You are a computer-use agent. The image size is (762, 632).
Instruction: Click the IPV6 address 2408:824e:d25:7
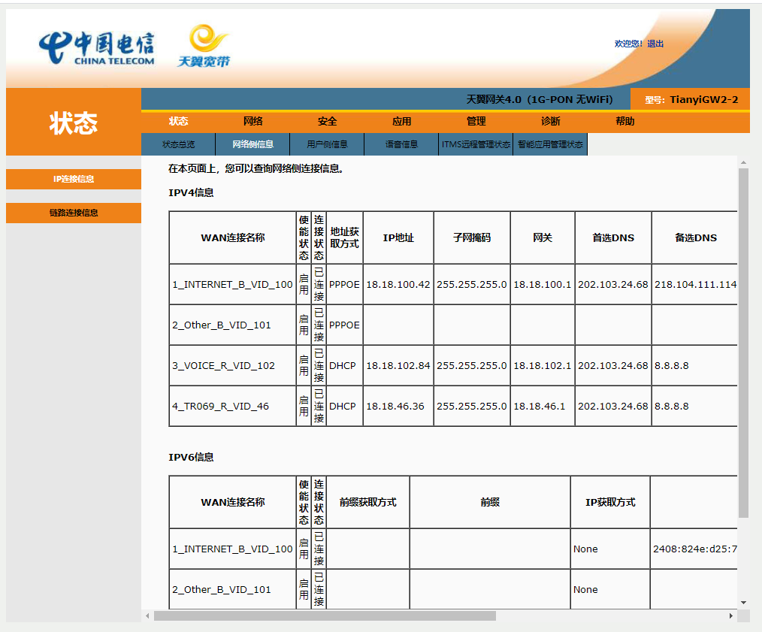[695, 549]
